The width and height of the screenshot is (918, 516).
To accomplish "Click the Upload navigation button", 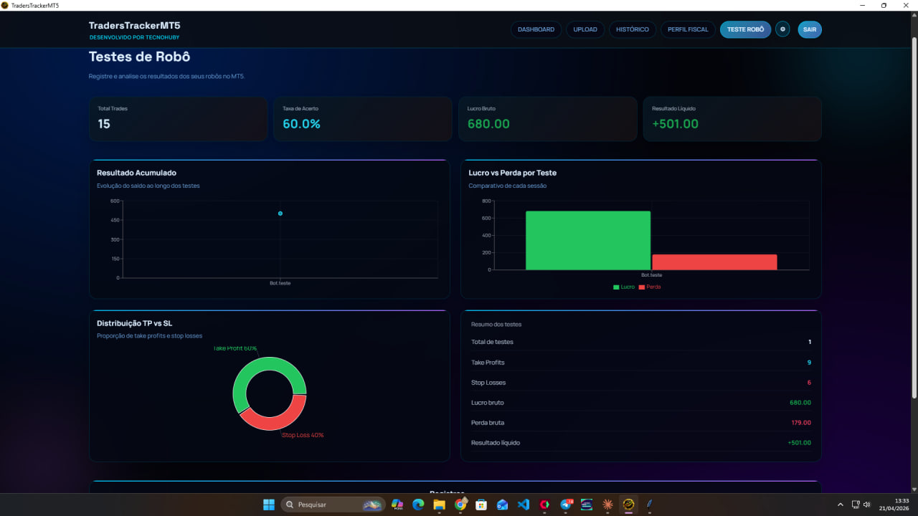I will click(585, 29).
